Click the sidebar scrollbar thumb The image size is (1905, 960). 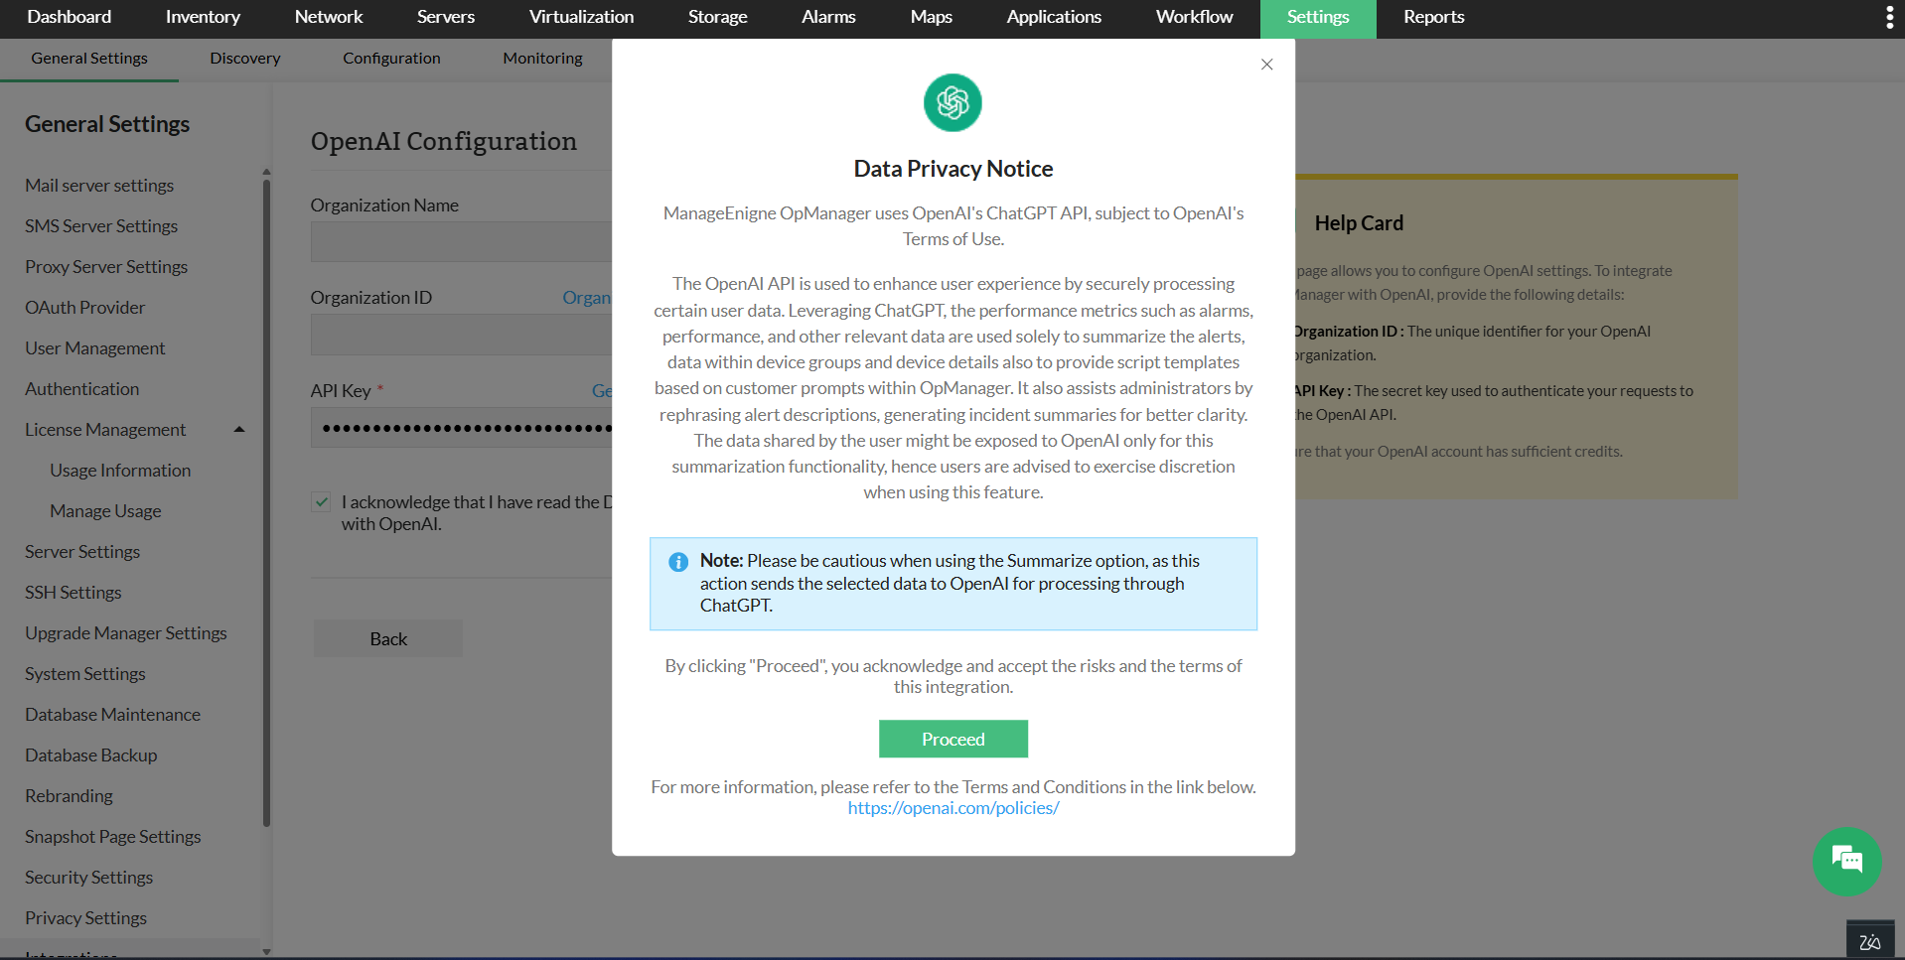[x=266, y=501]
